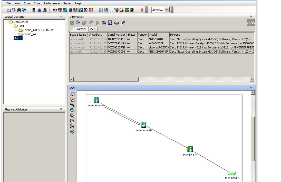The height and width of the screenshot is (182, 281).
Task: Expand the Fabric_sw5 node
Action: point(16,34)
